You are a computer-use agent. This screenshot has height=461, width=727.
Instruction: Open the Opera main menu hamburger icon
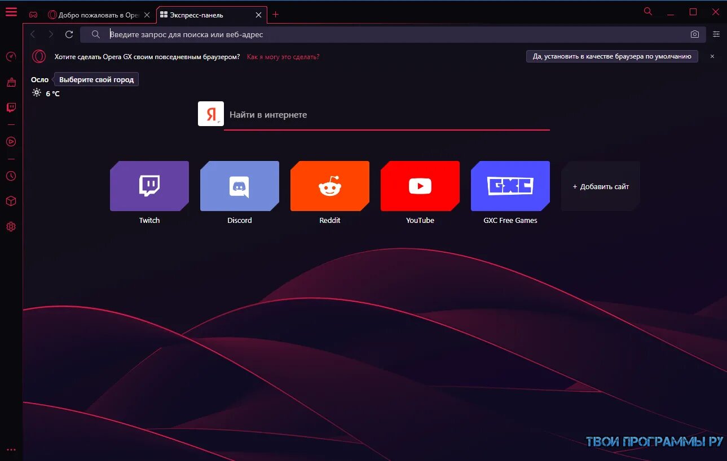click(x=11, y=12)
